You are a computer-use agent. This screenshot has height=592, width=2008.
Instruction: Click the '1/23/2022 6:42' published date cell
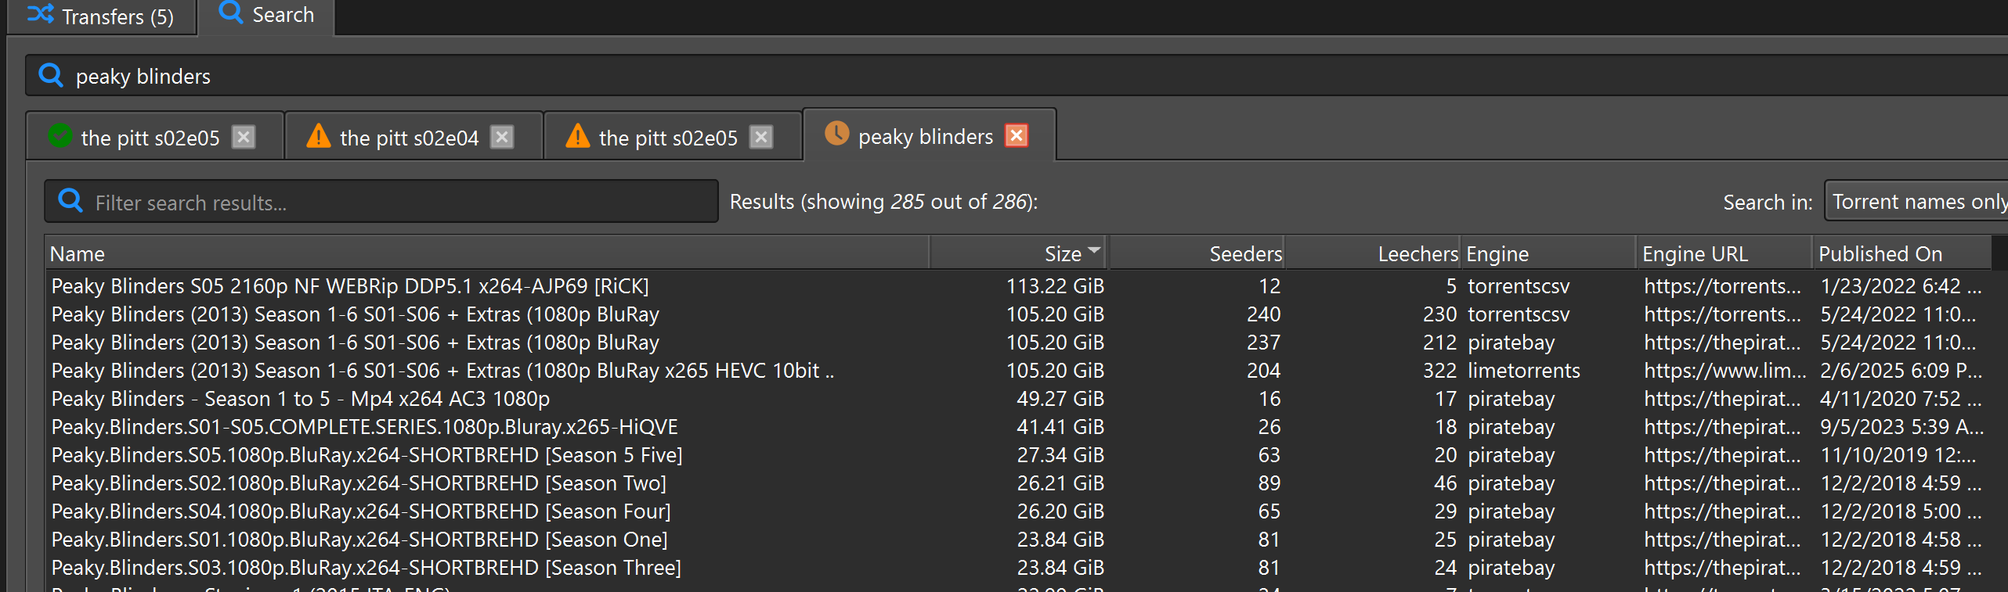[x=1901, y=286]
